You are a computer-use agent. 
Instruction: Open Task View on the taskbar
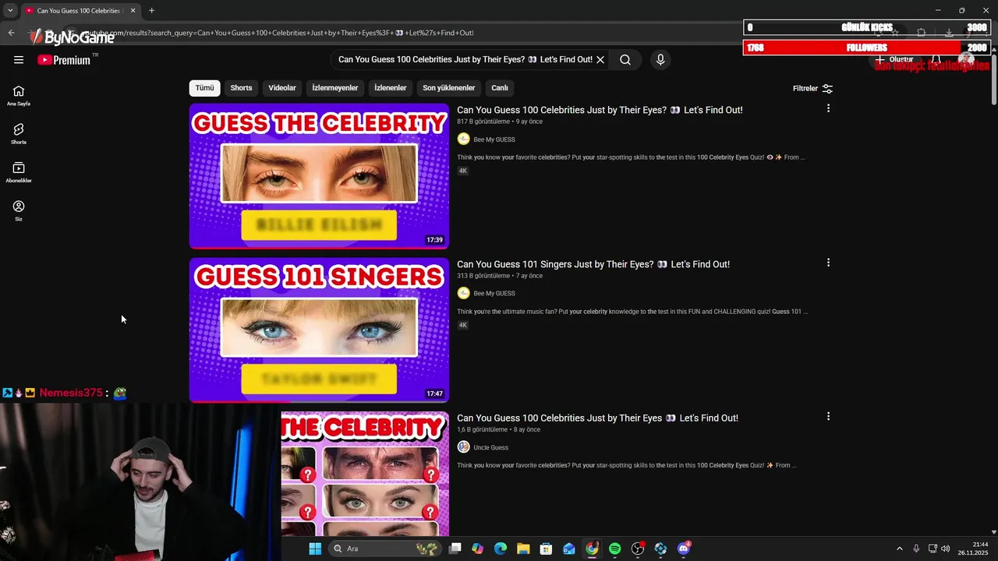point(455,549)
